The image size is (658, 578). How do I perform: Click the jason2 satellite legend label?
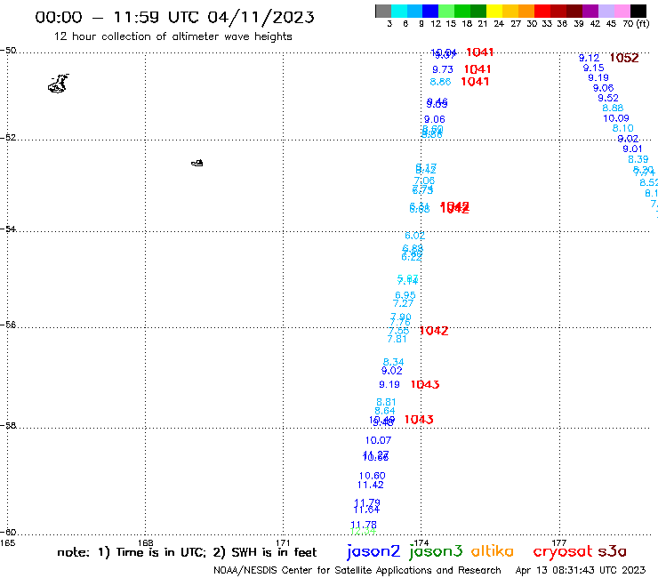point(373,552)
